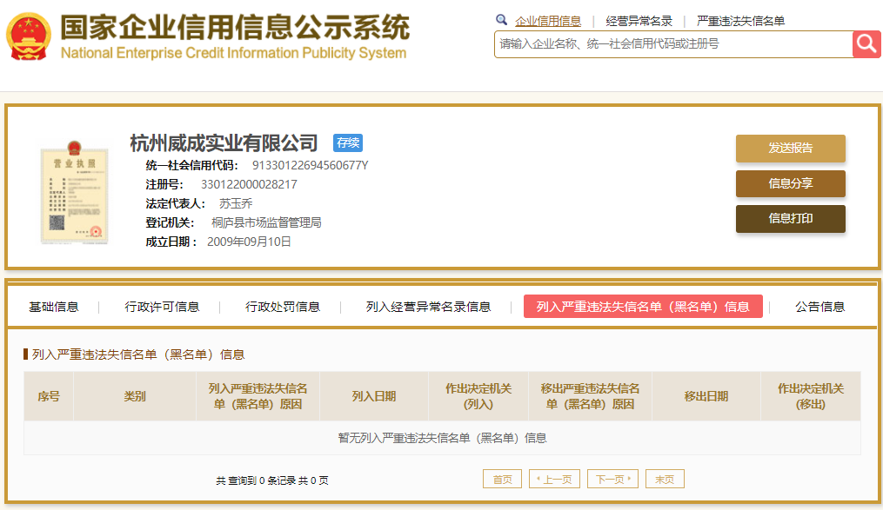Focus the enterprise name search box
Viewport: 883px width, 510px height.
coord(673,43)
